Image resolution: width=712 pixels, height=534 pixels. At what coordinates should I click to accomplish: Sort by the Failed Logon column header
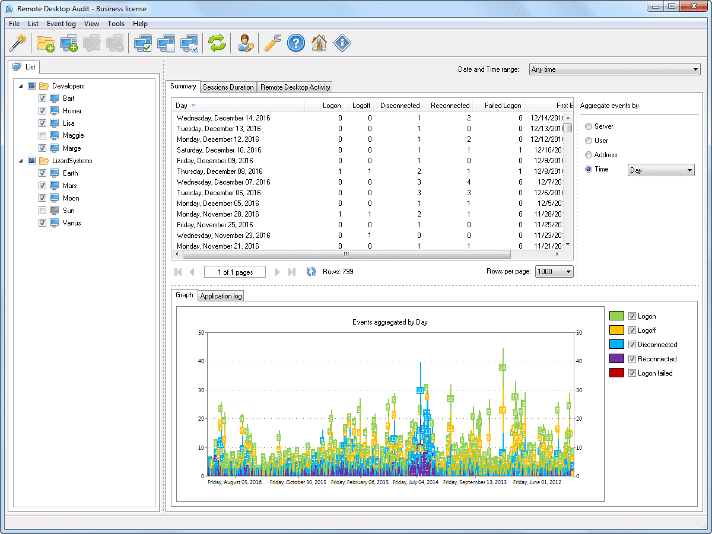503,106
